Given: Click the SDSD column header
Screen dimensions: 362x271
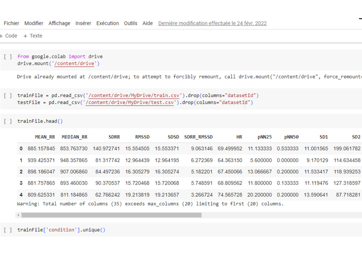Looking at the screenshot, I should coord(173,137).
